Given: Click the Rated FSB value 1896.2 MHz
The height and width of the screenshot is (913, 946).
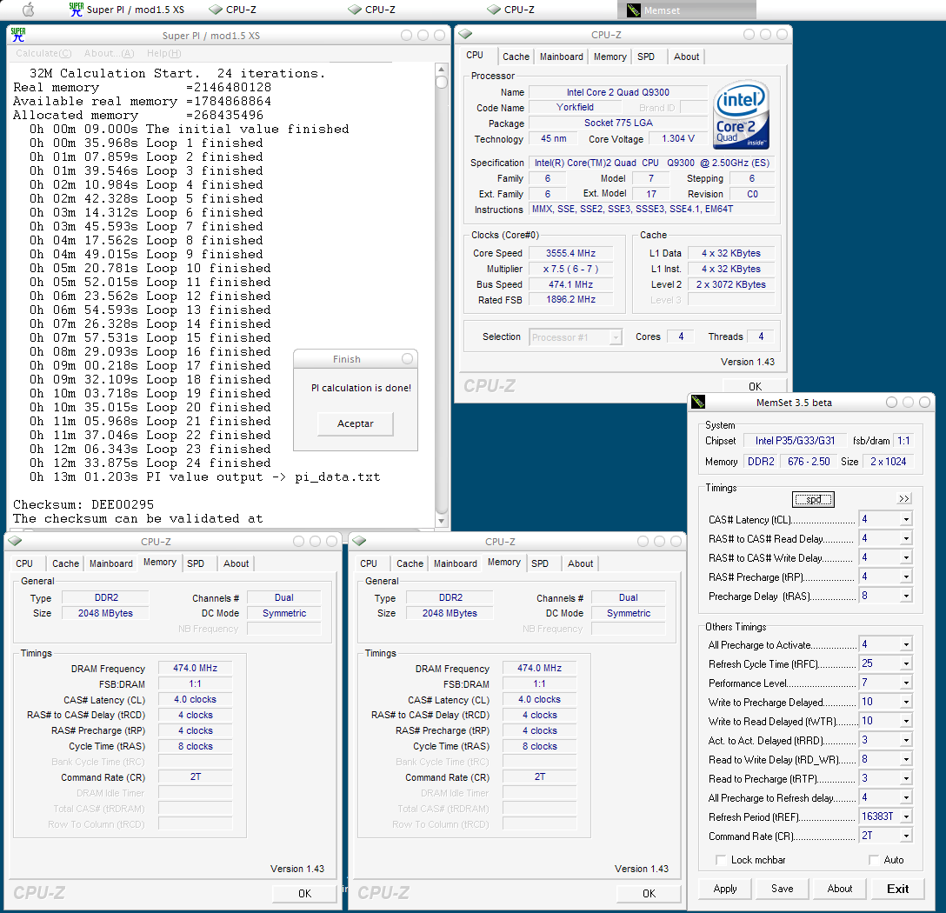Looking at the screenshot, I should click(570, 299).
